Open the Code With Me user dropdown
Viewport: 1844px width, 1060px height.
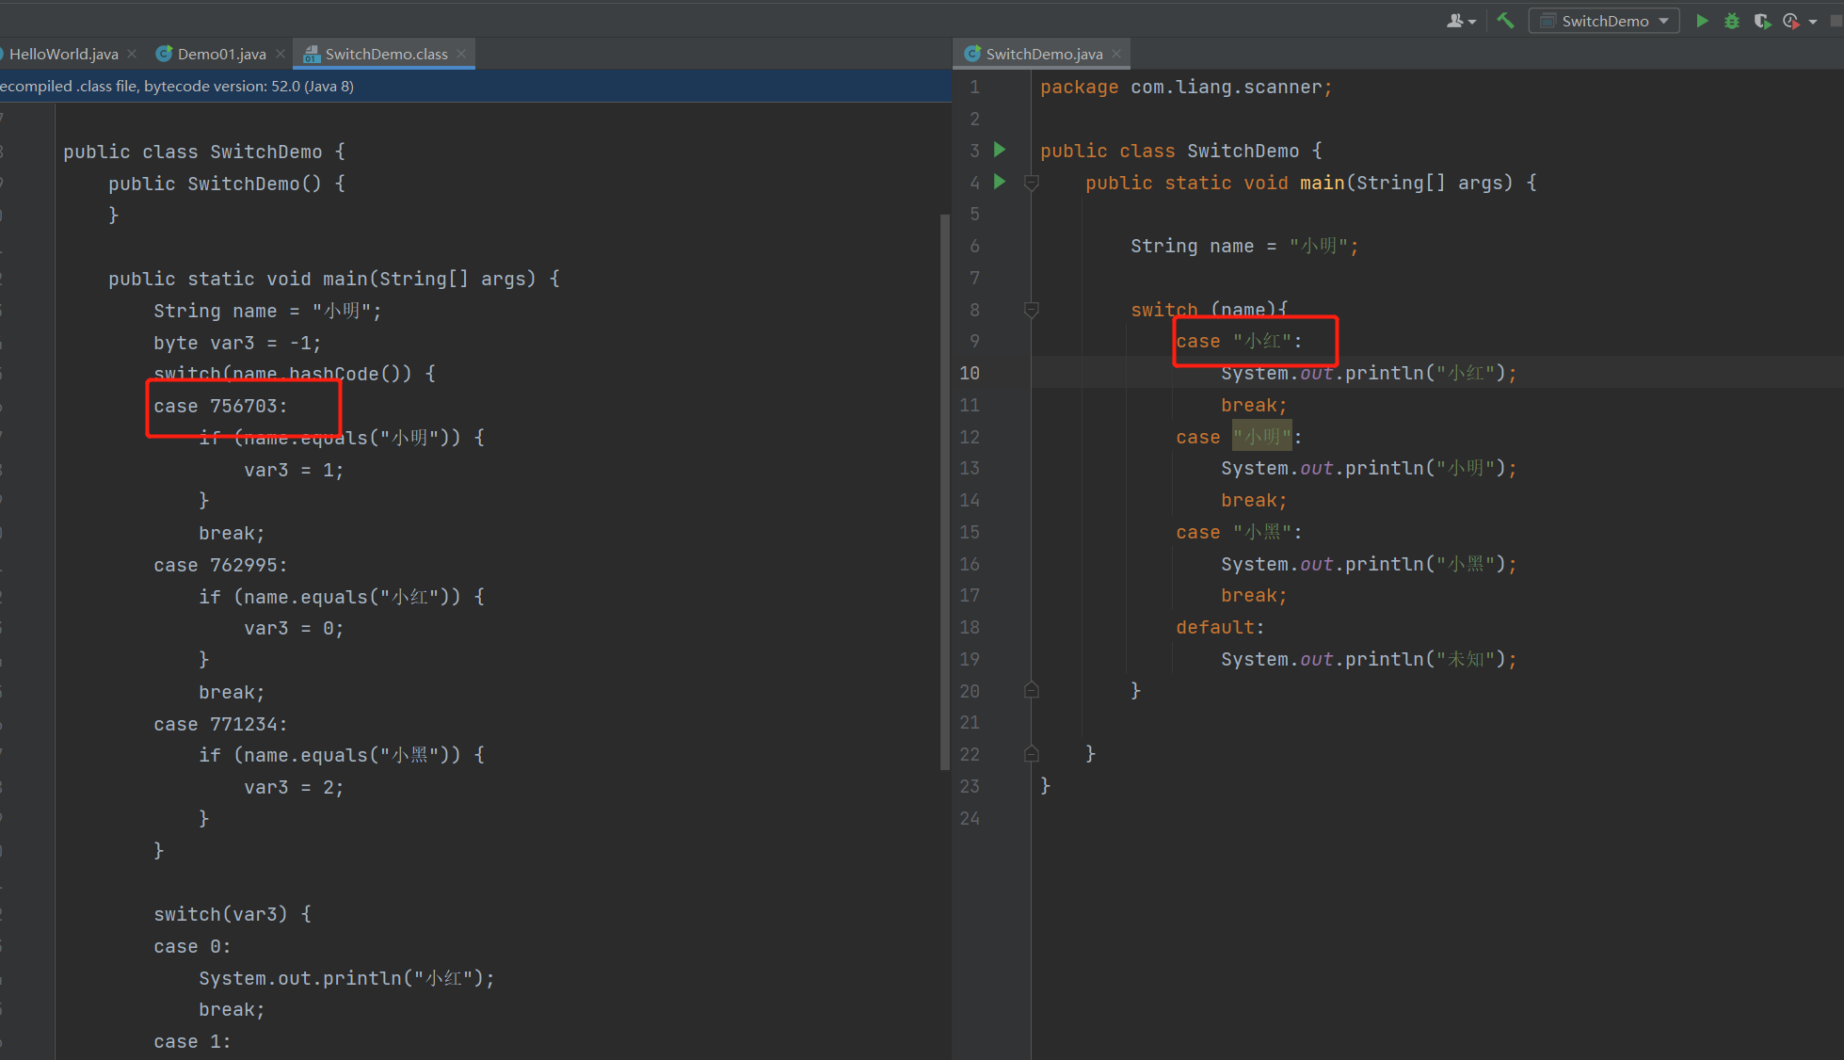pos(1461,20)
